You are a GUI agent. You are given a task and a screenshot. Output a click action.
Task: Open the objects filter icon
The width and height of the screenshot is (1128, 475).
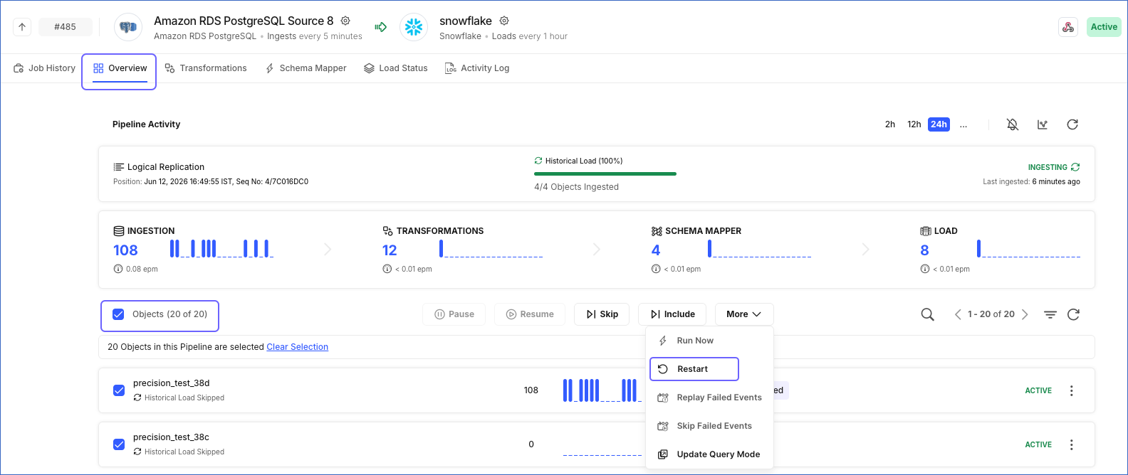coord(1050,314)
